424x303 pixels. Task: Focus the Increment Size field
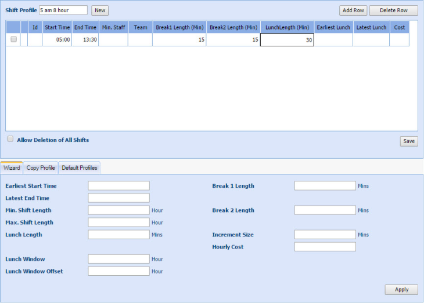point(325,235)
